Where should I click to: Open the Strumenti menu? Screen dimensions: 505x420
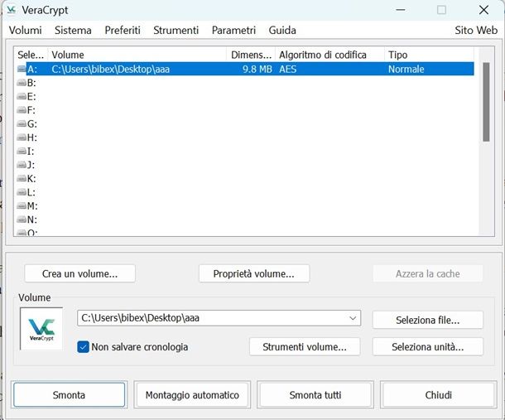point(176,31)
